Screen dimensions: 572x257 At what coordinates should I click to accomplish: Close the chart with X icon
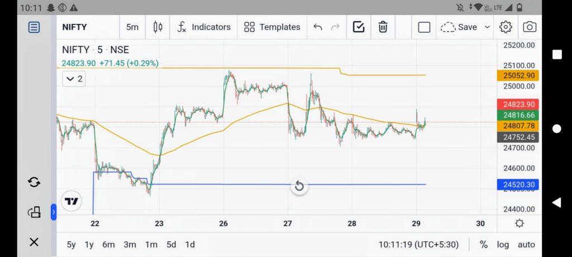pyautogui.click(x=34, y=242)
